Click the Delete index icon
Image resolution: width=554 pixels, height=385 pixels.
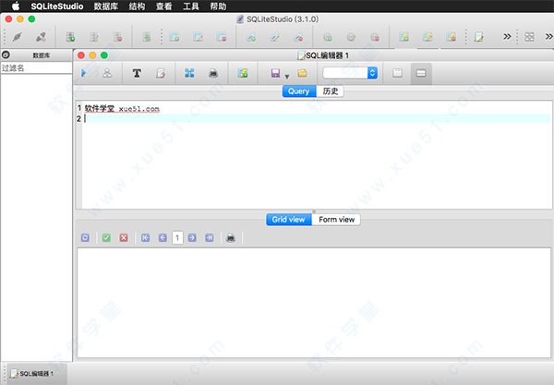298,37
